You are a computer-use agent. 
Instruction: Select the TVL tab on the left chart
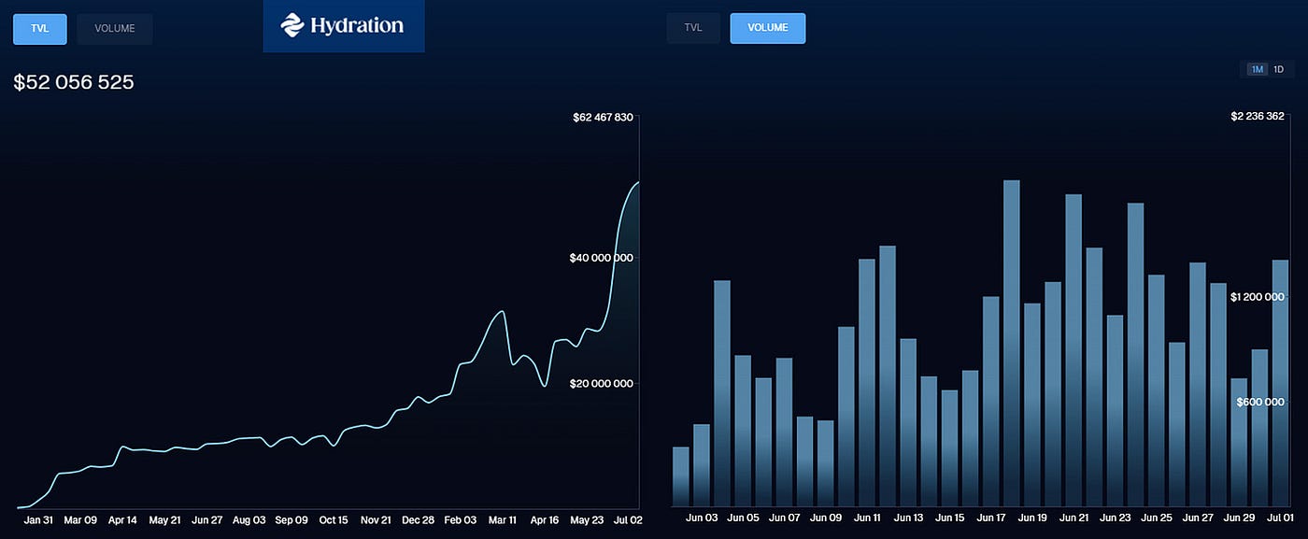[x=39, y=29]
